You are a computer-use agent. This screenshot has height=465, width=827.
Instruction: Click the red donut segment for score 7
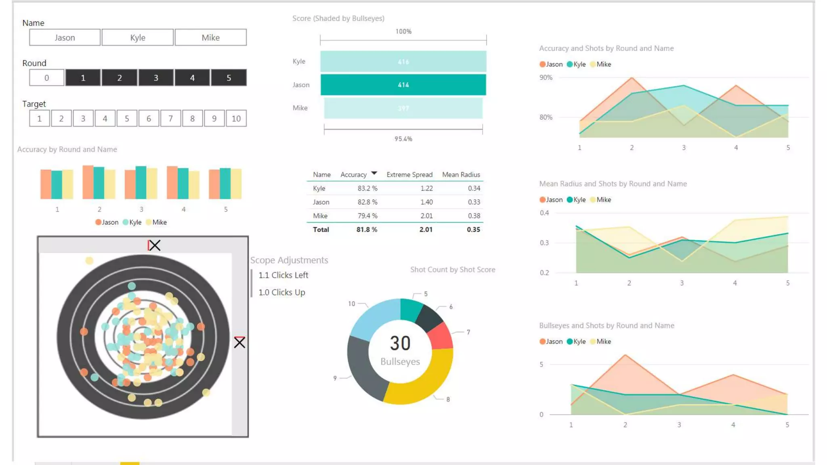click(x=441, y=337)
